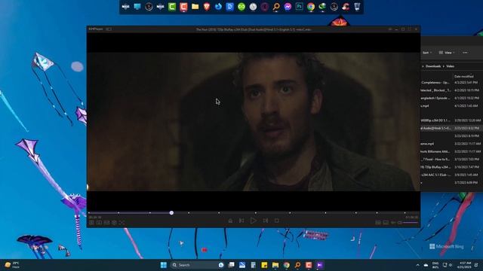Click Downloads in Explorer breadcrumb
Viewport: 483px width, 271px height.
433,66
